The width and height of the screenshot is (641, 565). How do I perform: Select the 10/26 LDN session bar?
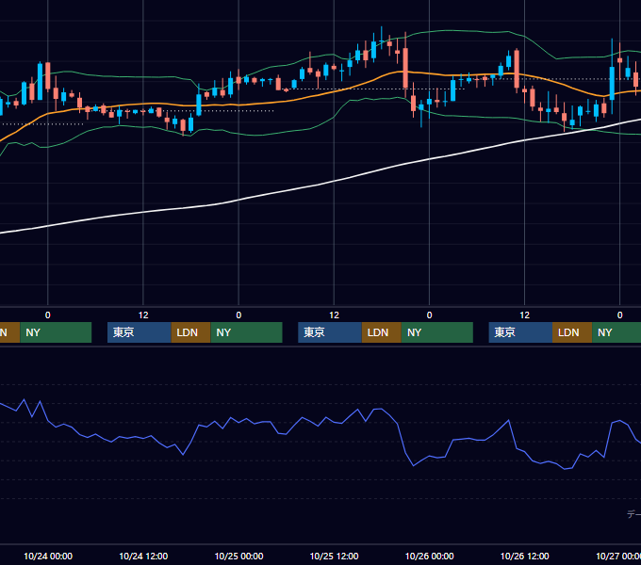[572, 332]
